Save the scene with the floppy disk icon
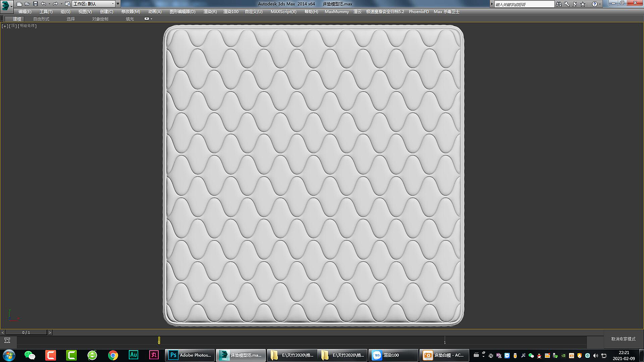Screen dimensions: 644x362 pos(35,4)
